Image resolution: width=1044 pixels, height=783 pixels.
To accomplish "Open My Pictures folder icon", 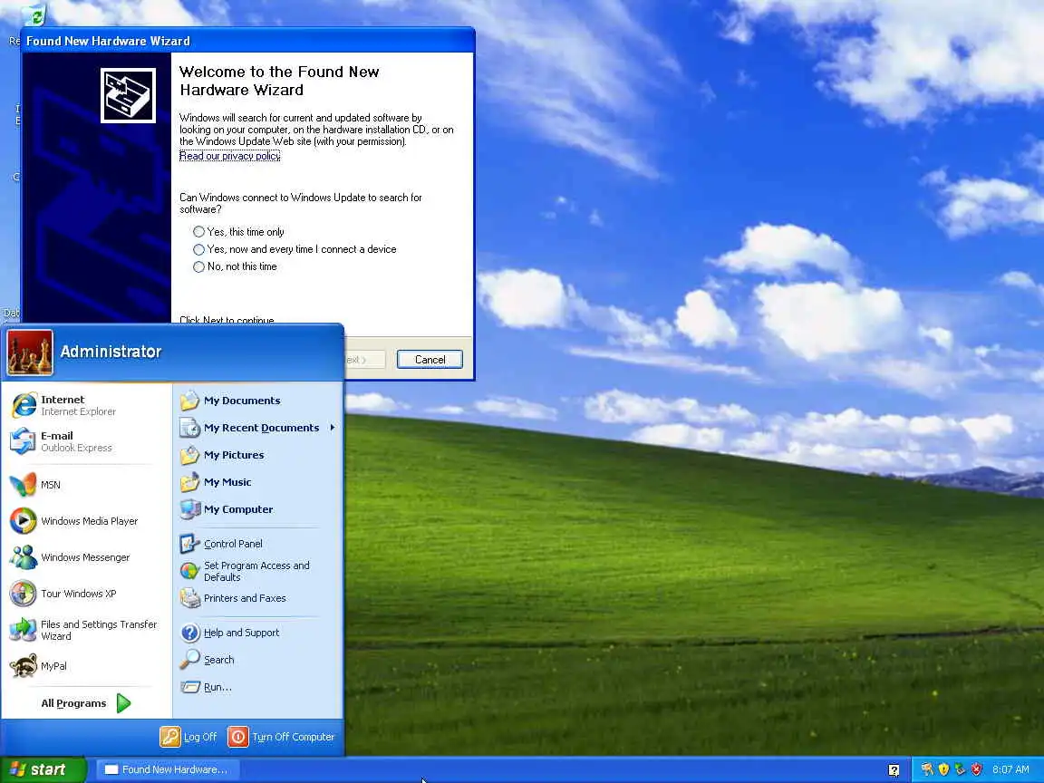I will (189, 455).
